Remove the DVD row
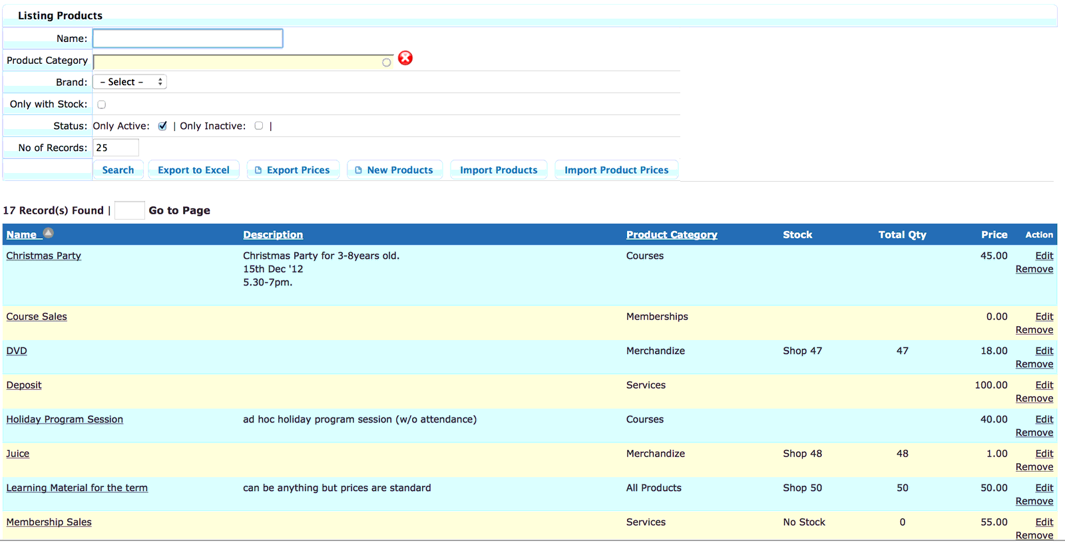The image size is (1065, 543). click(1034, 364)
